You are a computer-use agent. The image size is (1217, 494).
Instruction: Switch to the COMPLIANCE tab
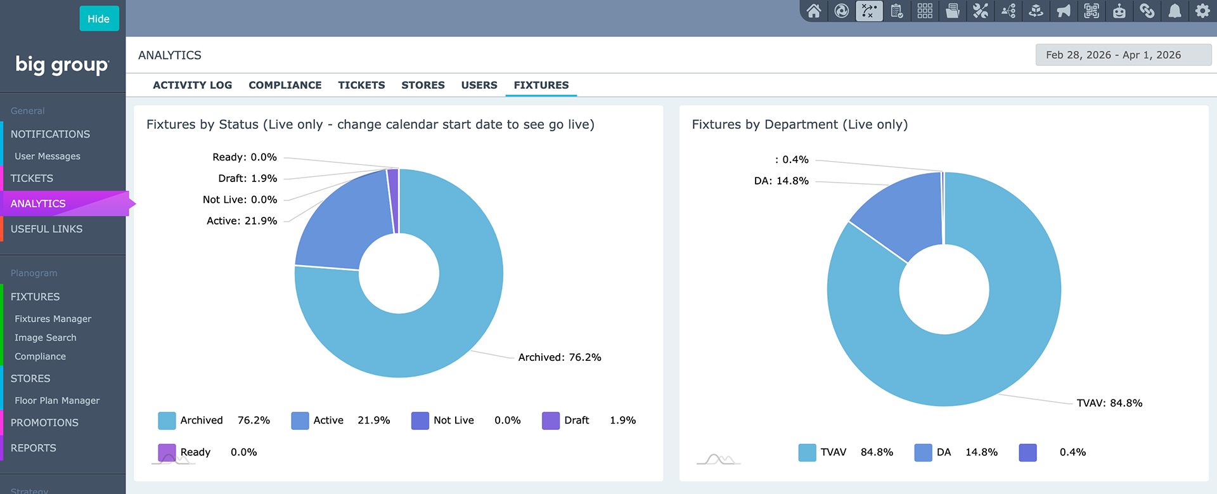tap(285, 85)
